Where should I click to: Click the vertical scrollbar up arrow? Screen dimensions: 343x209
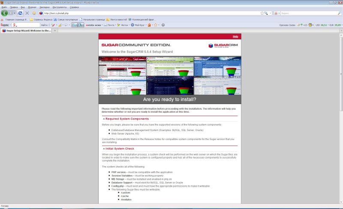[341, 35]
